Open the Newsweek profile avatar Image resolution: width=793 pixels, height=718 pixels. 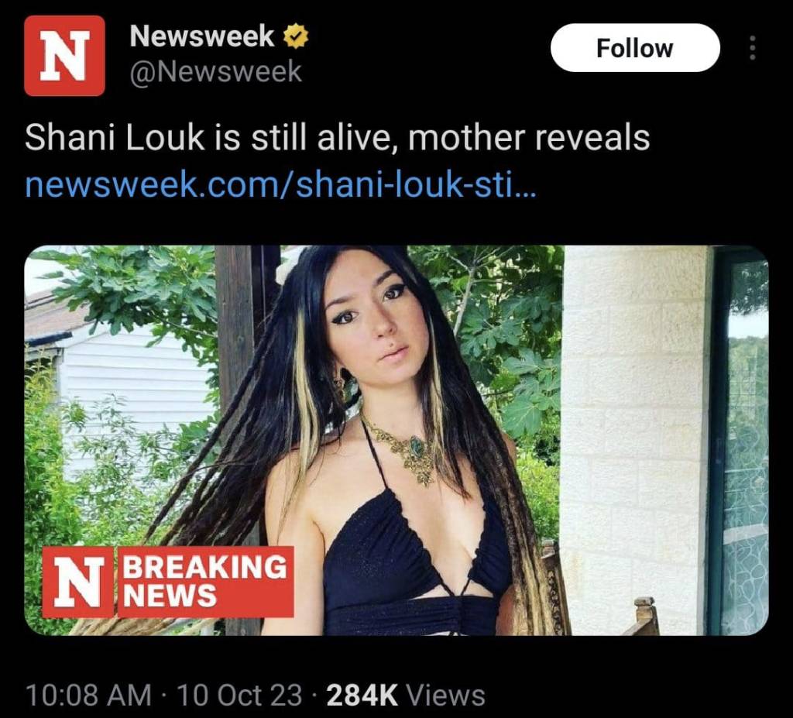[x=64, y=56]
